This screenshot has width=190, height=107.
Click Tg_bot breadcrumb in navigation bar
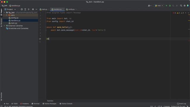tap(4, 6)
